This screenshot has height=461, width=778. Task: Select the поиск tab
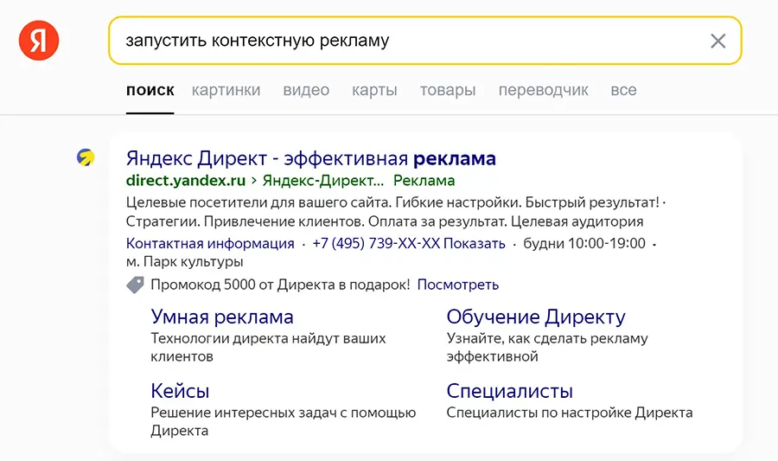(150, 90)
